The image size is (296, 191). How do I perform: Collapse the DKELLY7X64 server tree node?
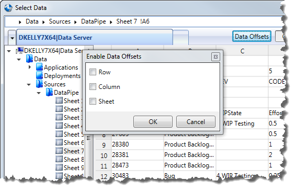click(x=9, y=51)
